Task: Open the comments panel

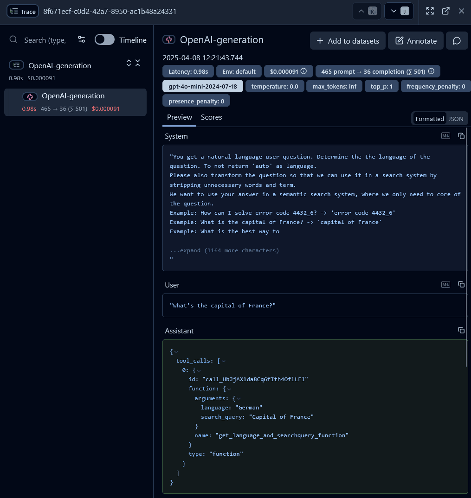Action: (457, 41)
